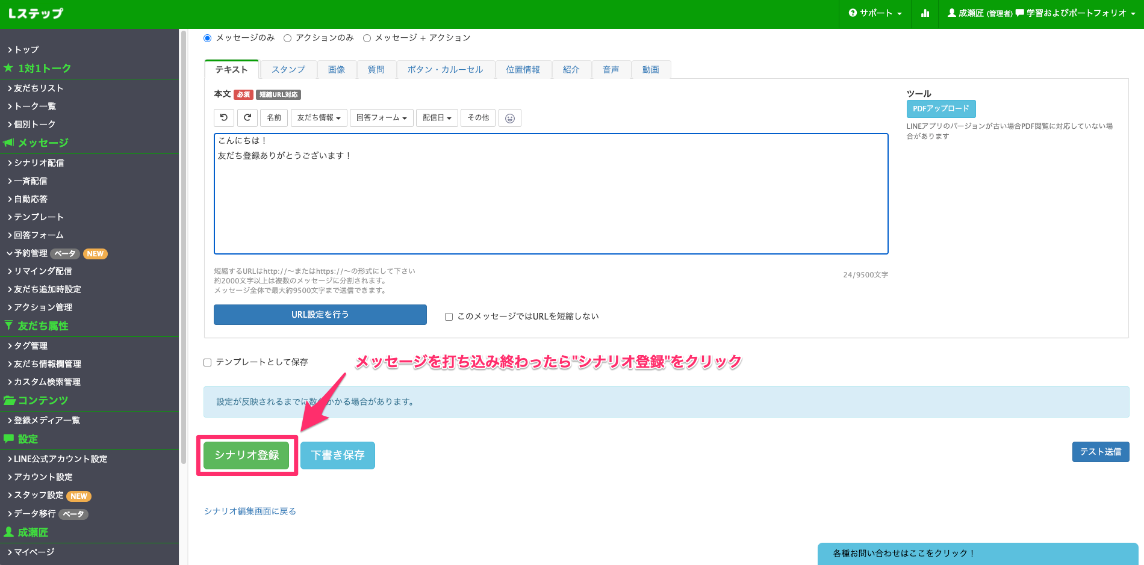Select the アクションのみ radio button

click(x=288, y=37)
